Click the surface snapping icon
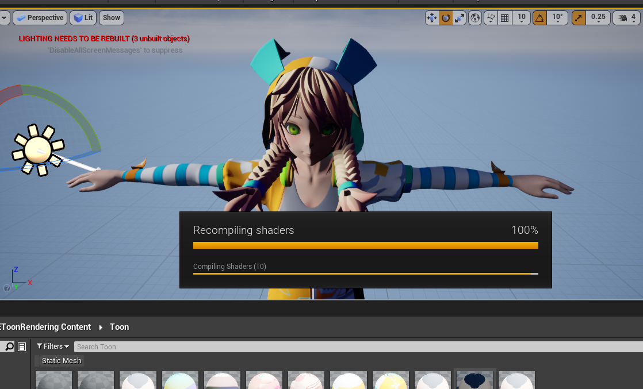This screenshot has width=643, height=389. point(491,18)
